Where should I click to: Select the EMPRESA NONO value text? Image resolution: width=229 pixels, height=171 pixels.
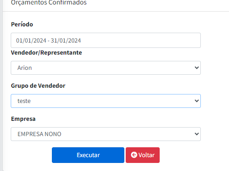coord(39,134)
